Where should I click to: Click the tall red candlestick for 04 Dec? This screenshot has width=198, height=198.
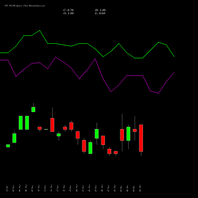(141, 138)
